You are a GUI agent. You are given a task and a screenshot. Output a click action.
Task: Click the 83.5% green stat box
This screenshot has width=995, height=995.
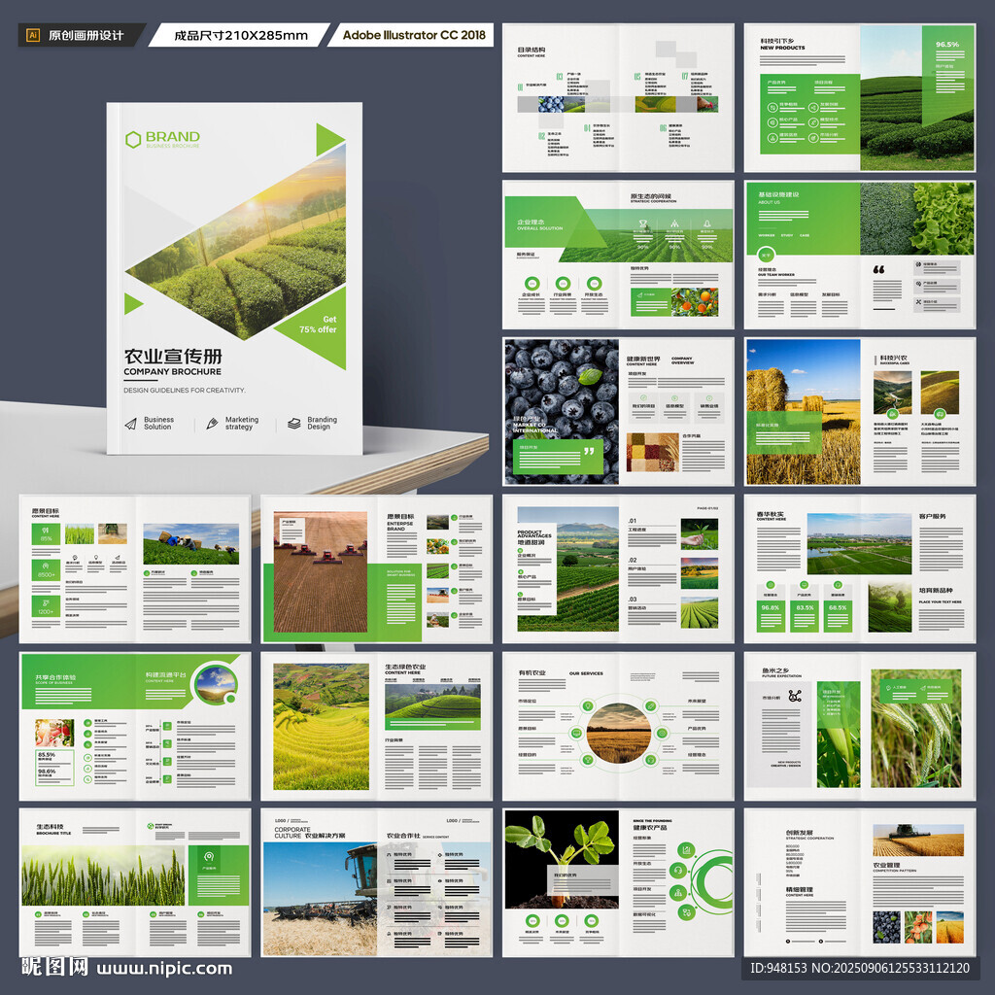(x=804, y=616)
